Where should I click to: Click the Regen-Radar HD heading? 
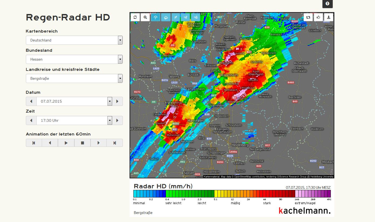click(68, 18)
